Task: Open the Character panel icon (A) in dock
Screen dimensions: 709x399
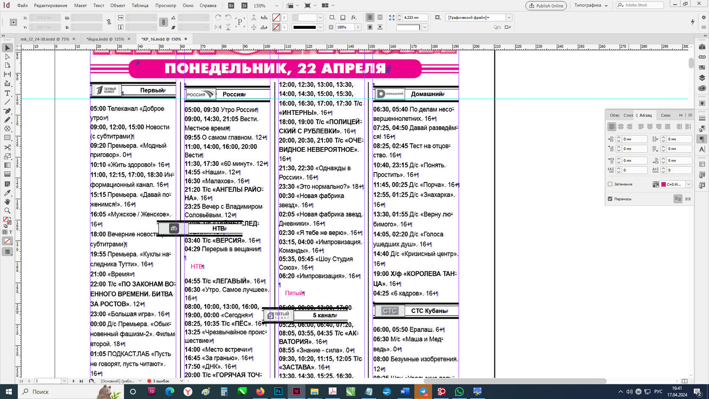Action: (x=702, y=149)
